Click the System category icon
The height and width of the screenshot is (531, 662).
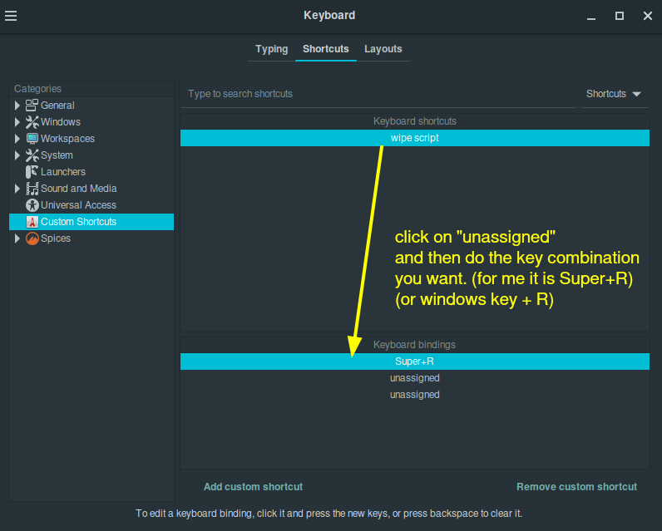[32, 155]
